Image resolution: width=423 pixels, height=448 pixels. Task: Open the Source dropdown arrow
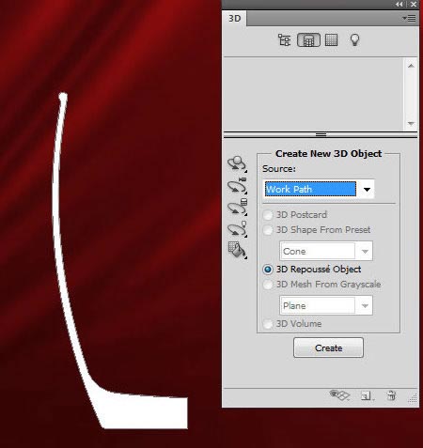(x=367, y=189)
